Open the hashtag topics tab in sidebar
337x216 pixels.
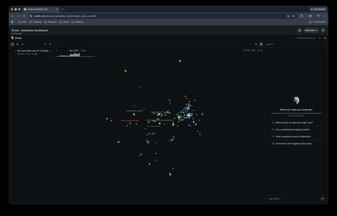pyautogui.click(x=23, y=44)
